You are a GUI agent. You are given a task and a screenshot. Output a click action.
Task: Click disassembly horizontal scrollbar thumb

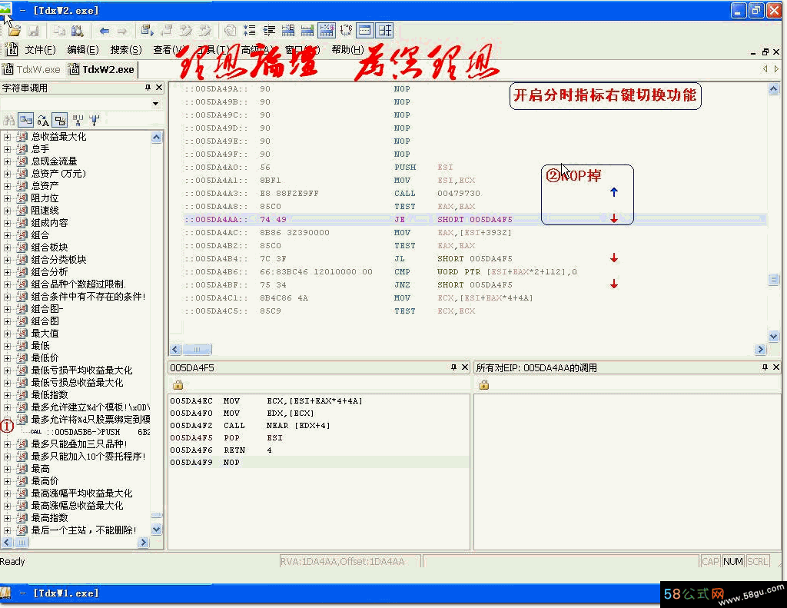(x=197, y=350)
